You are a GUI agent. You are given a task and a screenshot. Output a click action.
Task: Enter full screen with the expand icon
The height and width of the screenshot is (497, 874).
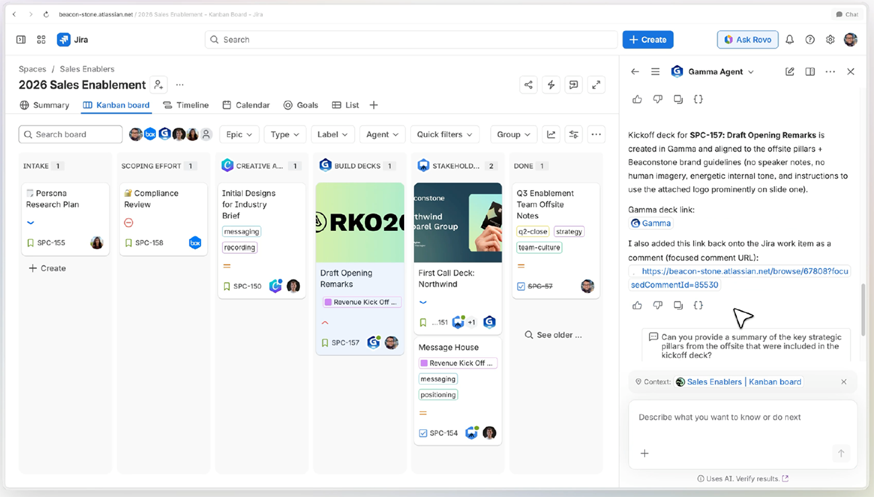pos(596,85)
